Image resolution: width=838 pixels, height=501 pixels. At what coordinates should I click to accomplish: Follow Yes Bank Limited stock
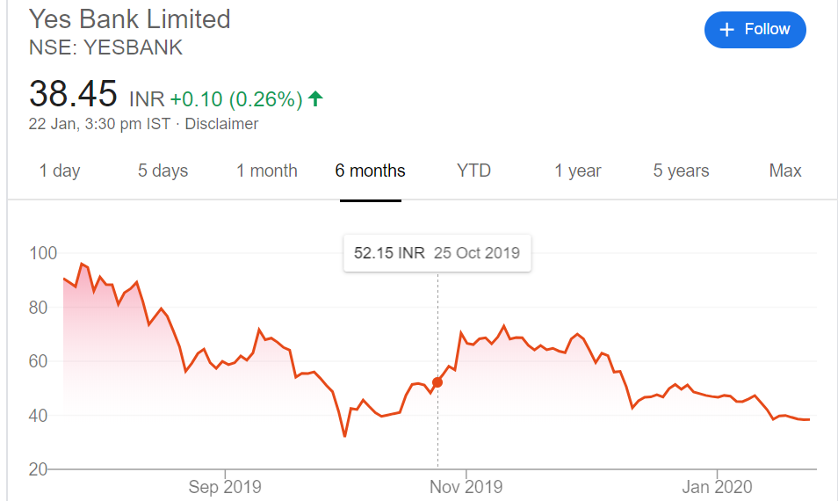click(755, 29)
